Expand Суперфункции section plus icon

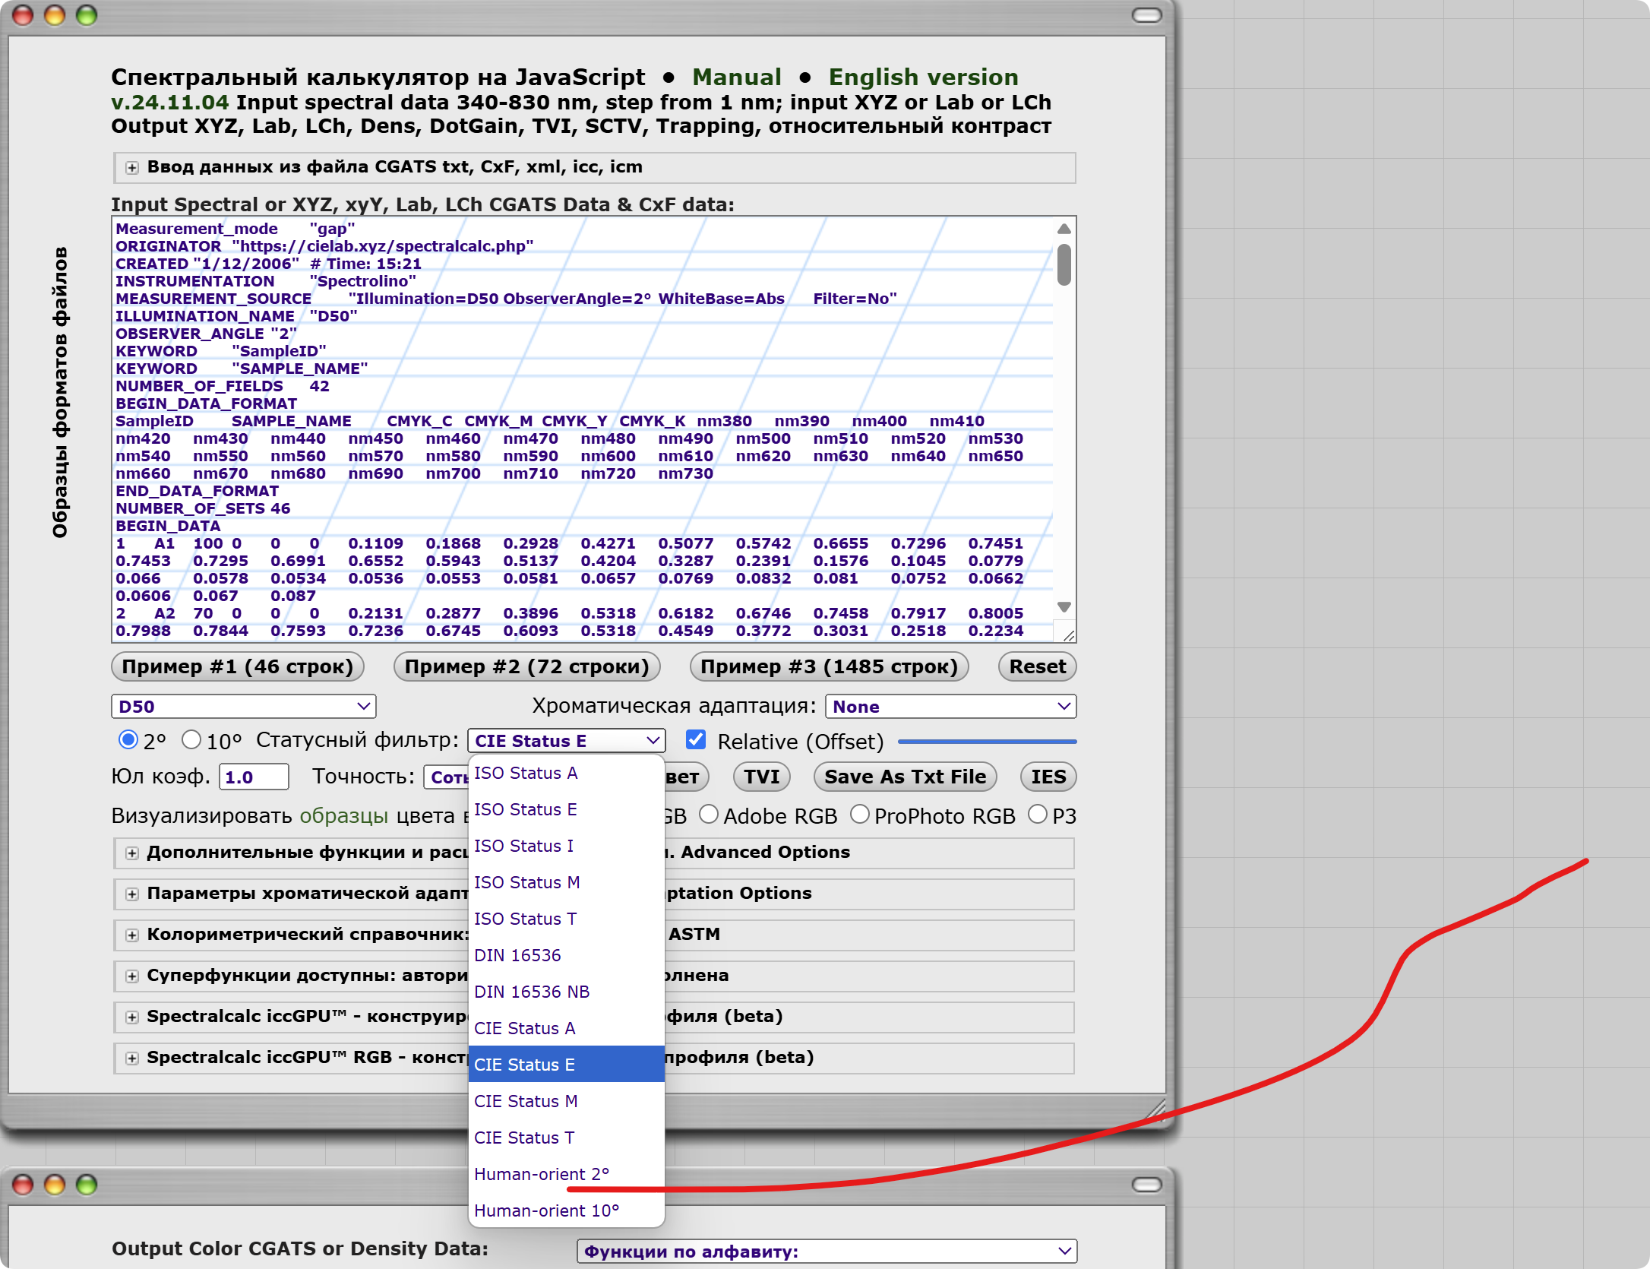coord(132,976)
